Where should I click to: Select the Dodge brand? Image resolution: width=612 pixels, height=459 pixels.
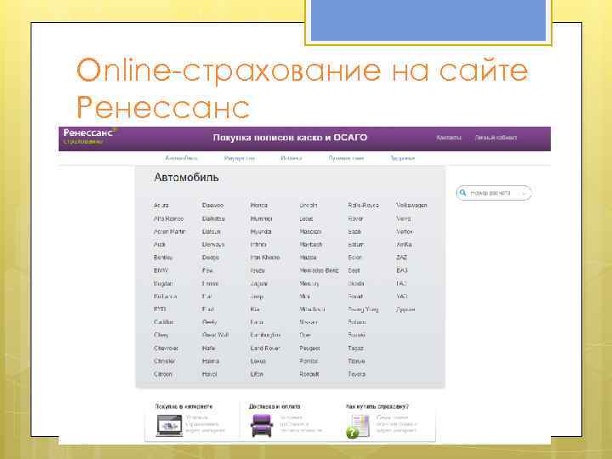pos(211,258)
